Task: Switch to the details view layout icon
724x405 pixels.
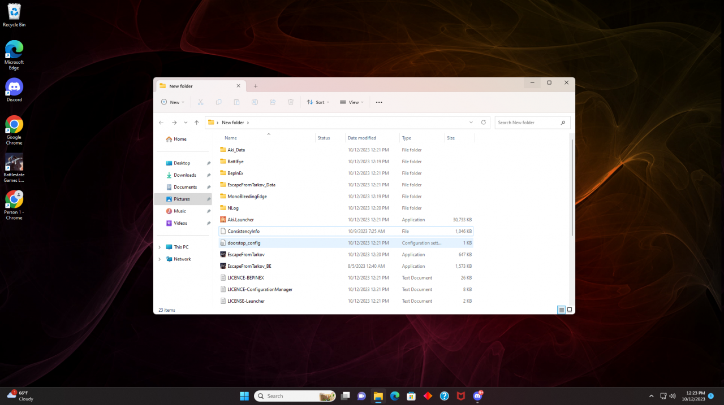Action: pyautogui.click(x=561, y=310)
